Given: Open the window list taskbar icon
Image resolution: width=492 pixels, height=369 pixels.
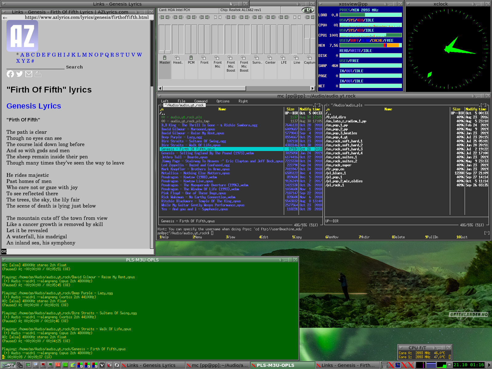Looking at the screenshot, I should pyautogui.click(x=20, y=365).
